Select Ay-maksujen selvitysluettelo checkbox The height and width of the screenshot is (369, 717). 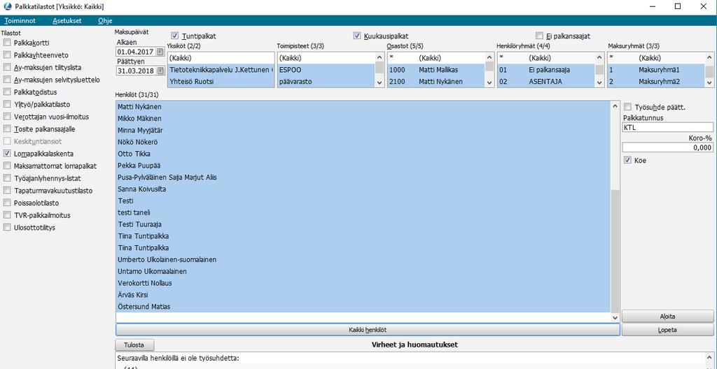click(x=6, y=80)
